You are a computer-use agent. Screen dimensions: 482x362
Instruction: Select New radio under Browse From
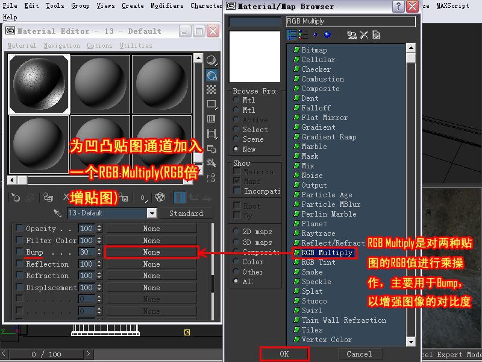(x=236, y=148)
